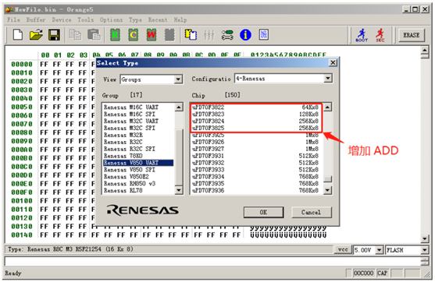Click the empty log input field below Type line

click(x=212, y=262)
